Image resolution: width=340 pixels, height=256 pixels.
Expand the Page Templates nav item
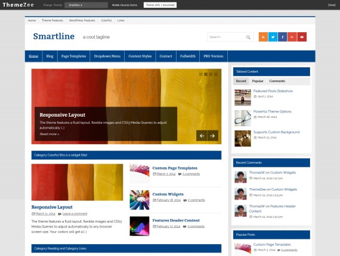click(73, 57)
